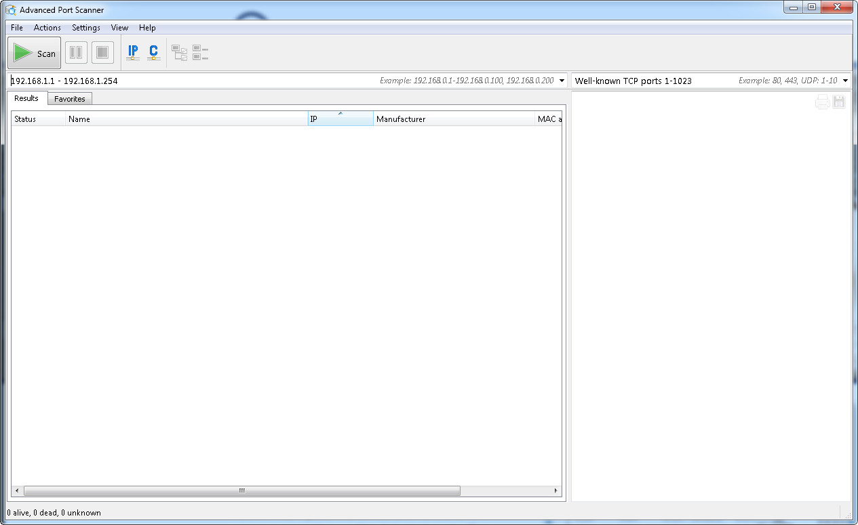Click the print results icon

click(822, 102)
